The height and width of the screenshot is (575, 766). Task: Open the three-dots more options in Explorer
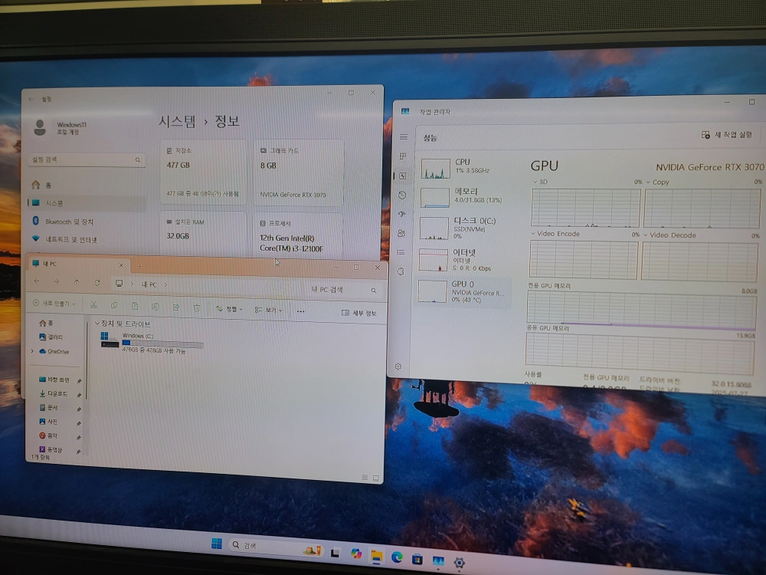[300, 311]
